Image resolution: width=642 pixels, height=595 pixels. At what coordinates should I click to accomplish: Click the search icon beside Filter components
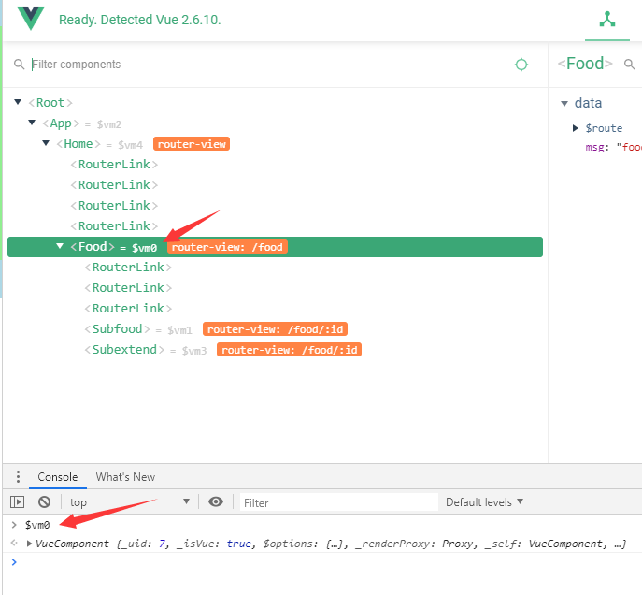coord(19,65)
